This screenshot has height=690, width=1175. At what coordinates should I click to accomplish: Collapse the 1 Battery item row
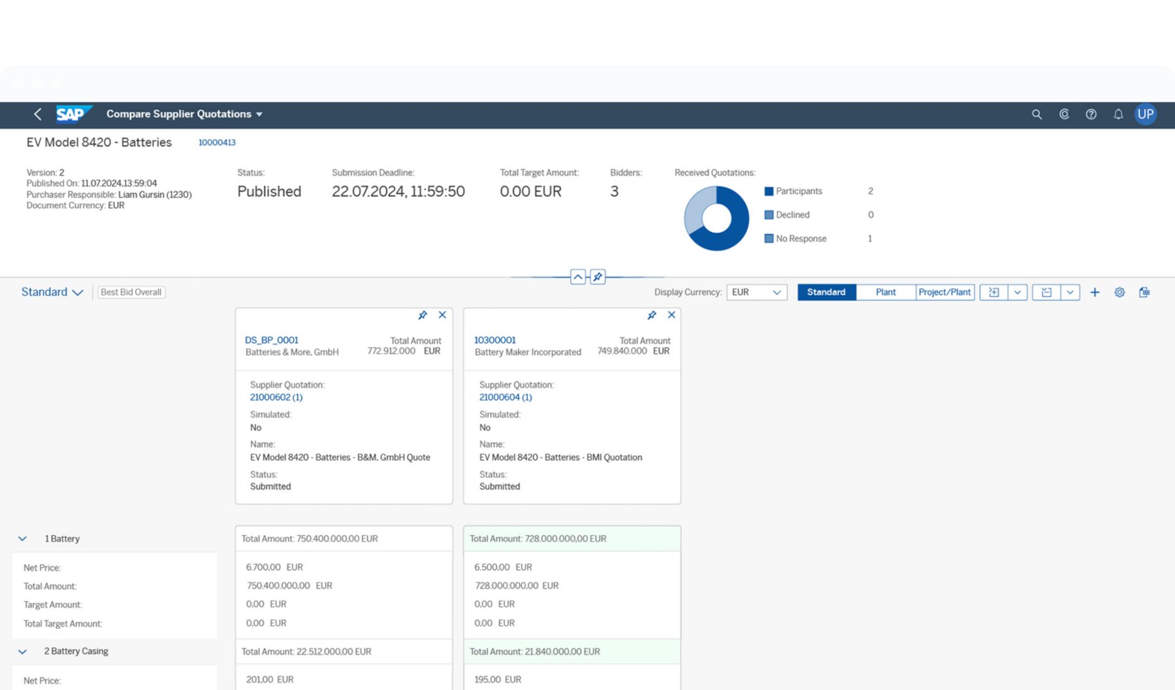click(x=23, y=539)
